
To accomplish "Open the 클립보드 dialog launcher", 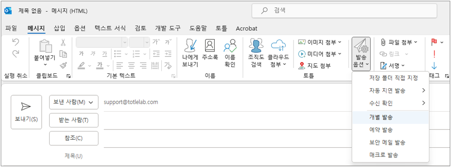I will pyautogui.click(x=69, y=76).
